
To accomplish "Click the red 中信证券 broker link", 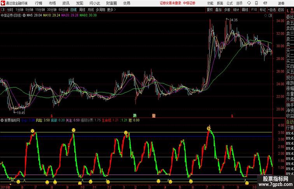I will 189,3.
